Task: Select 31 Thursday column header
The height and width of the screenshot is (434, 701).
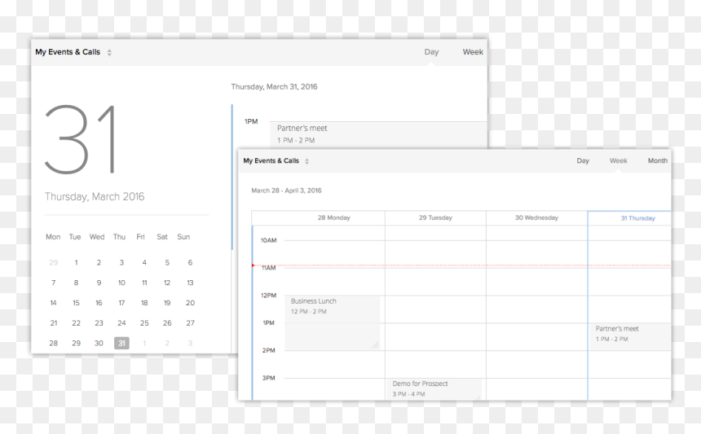Action: point(637,218)
